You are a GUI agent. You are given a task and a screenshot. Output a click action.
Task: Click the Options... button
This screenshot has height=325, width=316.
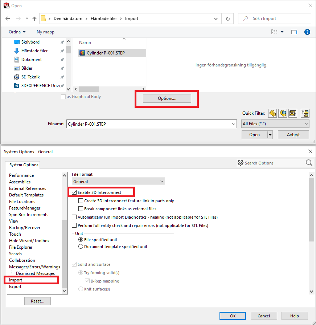click(167, 98)
